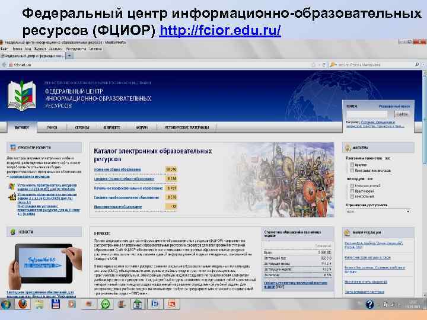Screen dimensions: 427x320
Task: Click the search engine icon in Firefox search box
Action: point(332,65)
